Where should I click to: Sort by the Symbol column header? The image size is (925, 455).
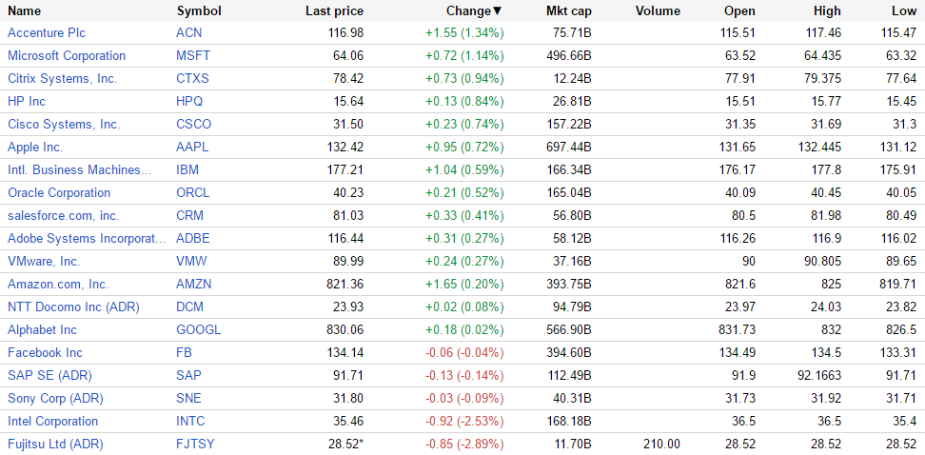click(x=199, y=11)
